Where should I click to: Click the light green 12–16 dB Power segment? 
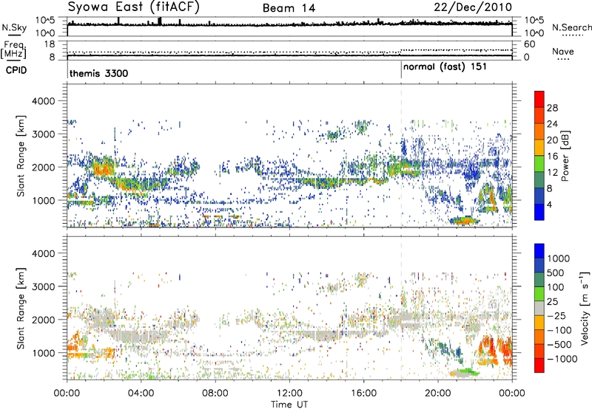coord(539,164)
